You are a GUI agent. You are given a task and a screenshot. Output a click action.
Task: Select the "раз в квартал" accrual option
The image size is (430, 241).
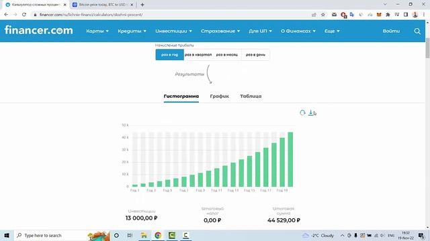tap(198, 55)
